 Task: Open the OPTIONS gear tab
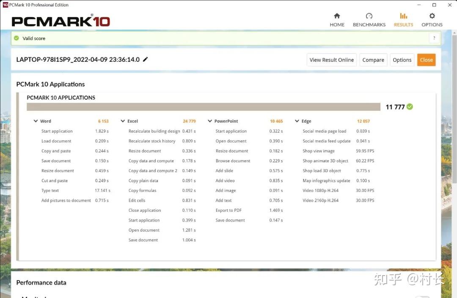click(x=432, y=20)
